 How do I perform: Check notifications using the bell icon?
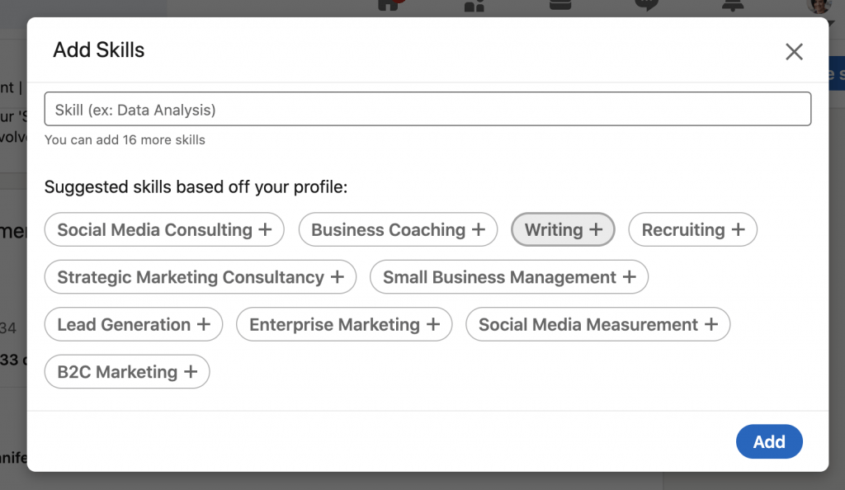click(x=733, y=7)
